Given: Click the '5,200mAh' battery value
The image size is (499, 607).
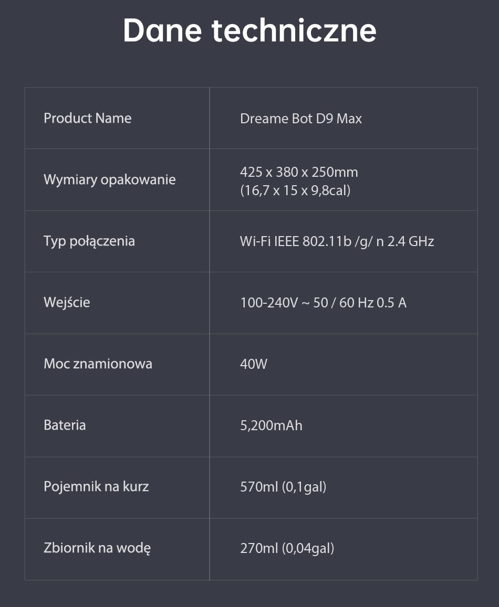Looking at the screenshot, I should coord(271,425).
